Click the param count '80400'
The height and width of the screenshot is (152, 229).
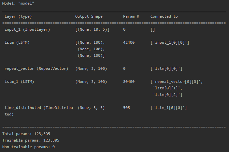click(129, 82)
